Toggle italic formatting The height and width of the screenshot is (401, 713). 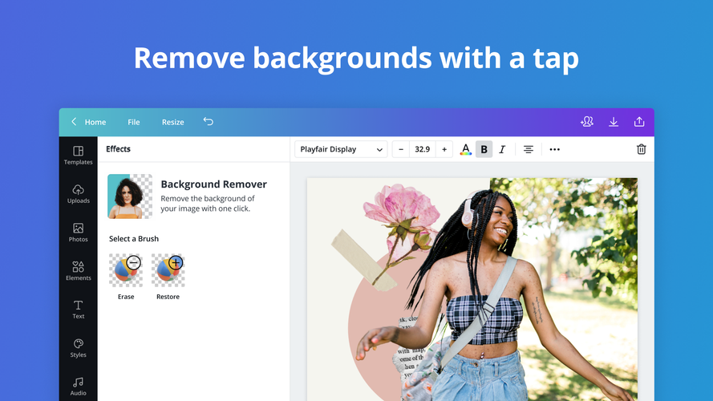(502, 149)
